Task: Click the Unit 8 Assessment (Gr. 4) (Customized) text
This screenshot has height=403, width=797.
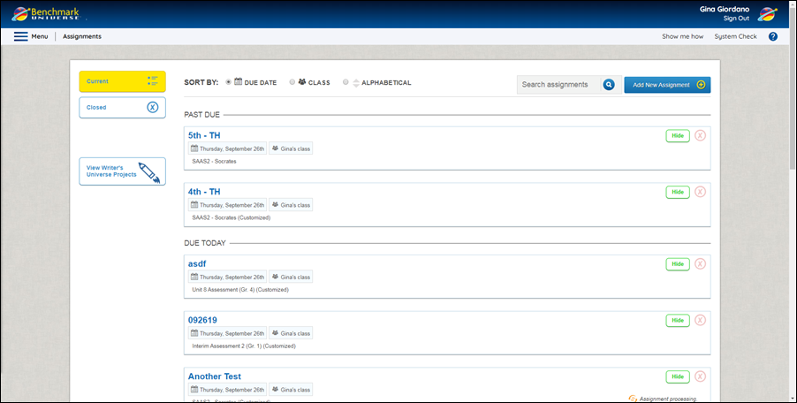Action: point(240,290)
